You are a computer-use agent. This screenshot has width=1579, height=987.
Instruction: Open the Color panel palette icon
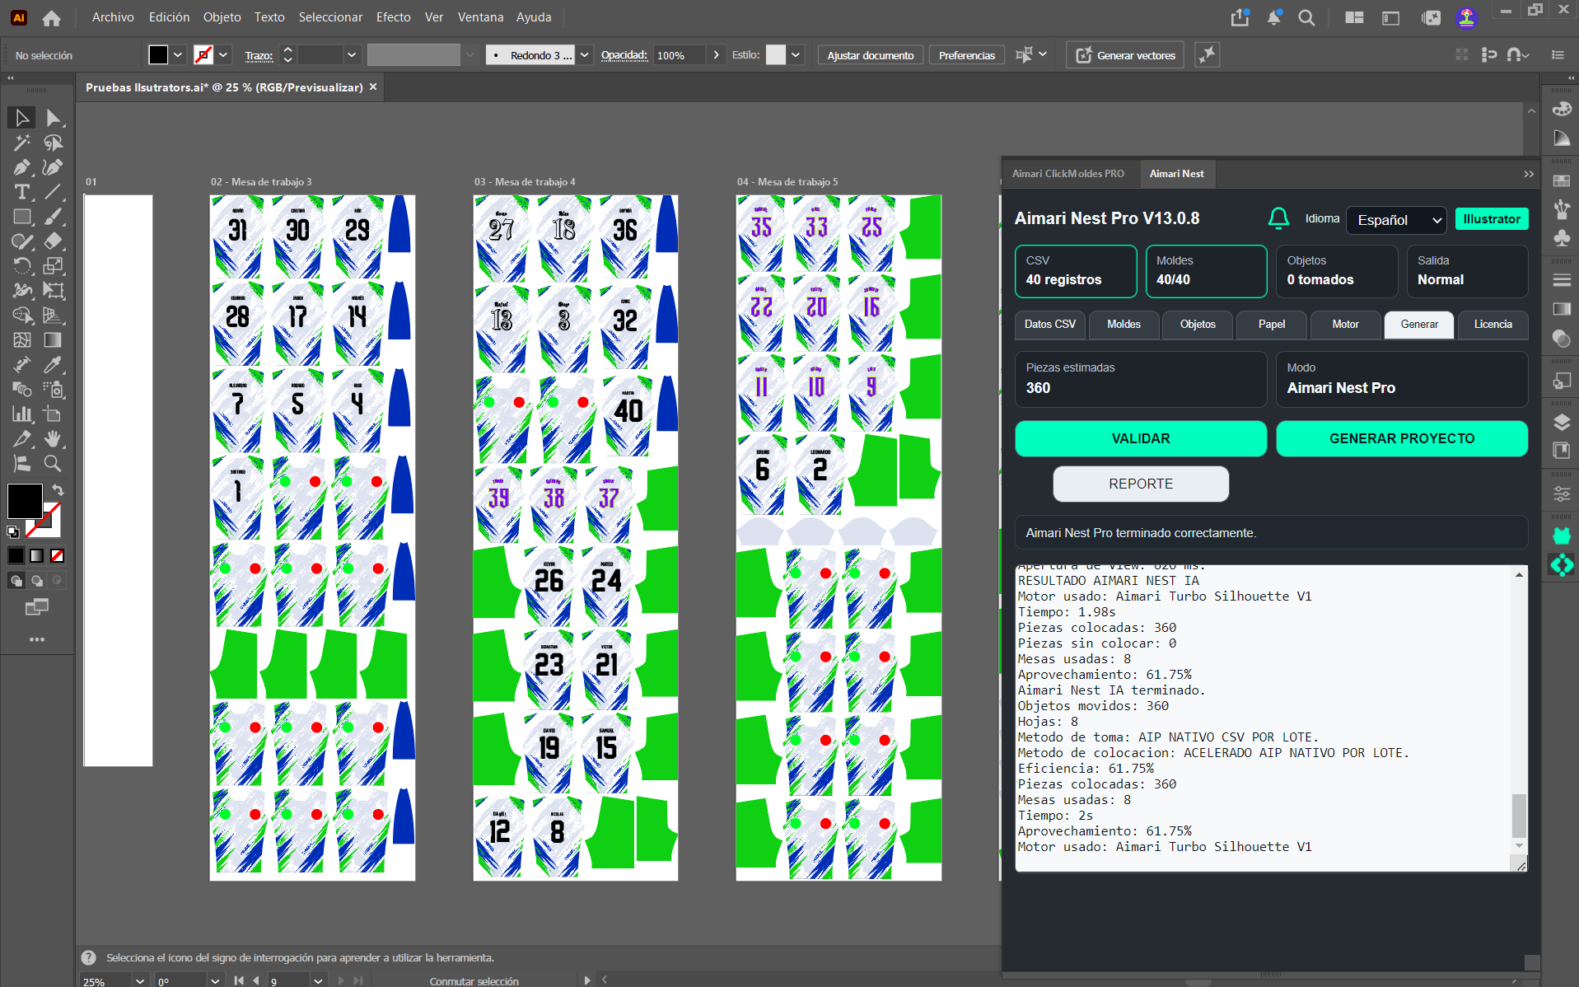pyautogui.click(x=1561, y=109)
